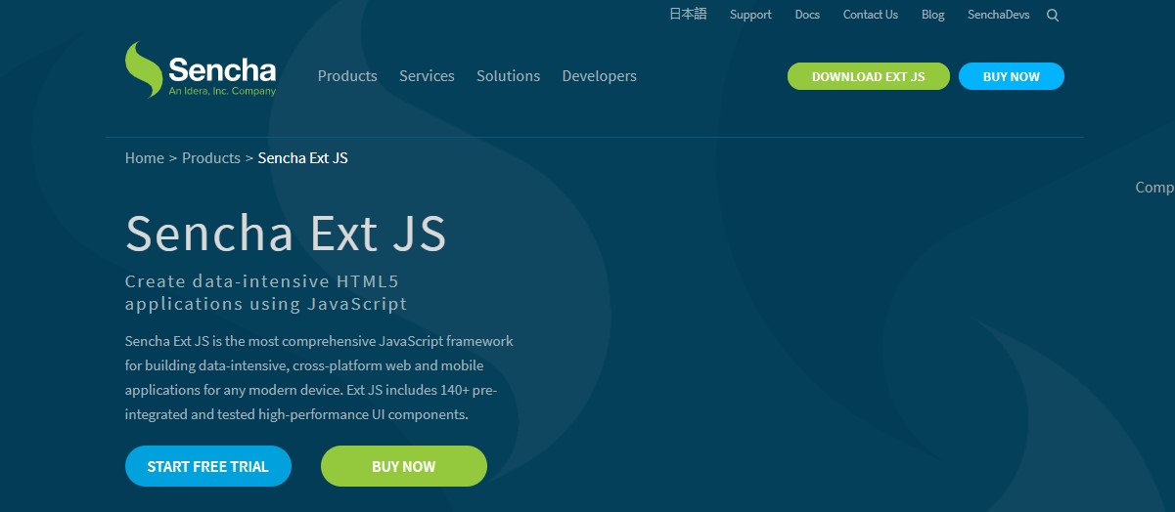
Task: Go to Home breadcrumb
Action: [x=145, y=158]
